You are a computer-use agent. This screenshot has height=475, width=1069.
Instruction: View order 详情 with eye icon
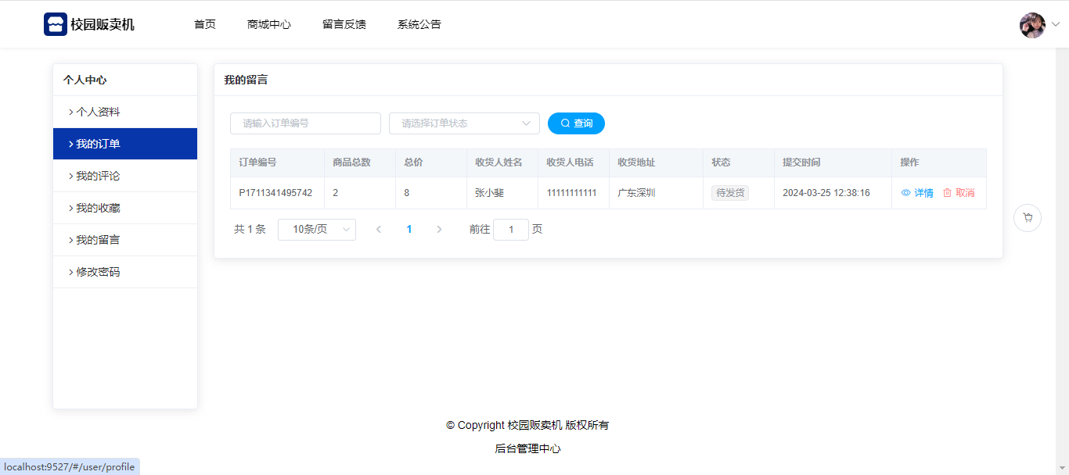pyautogui.click(x=917, y=193)
